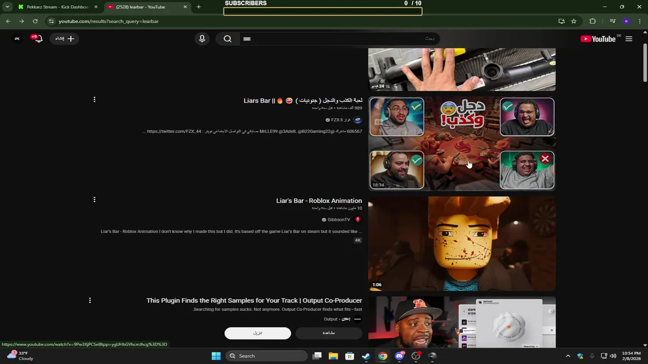Click the YouTube account avatar
The image size is (648, 364).
click(x=17, y=38)
